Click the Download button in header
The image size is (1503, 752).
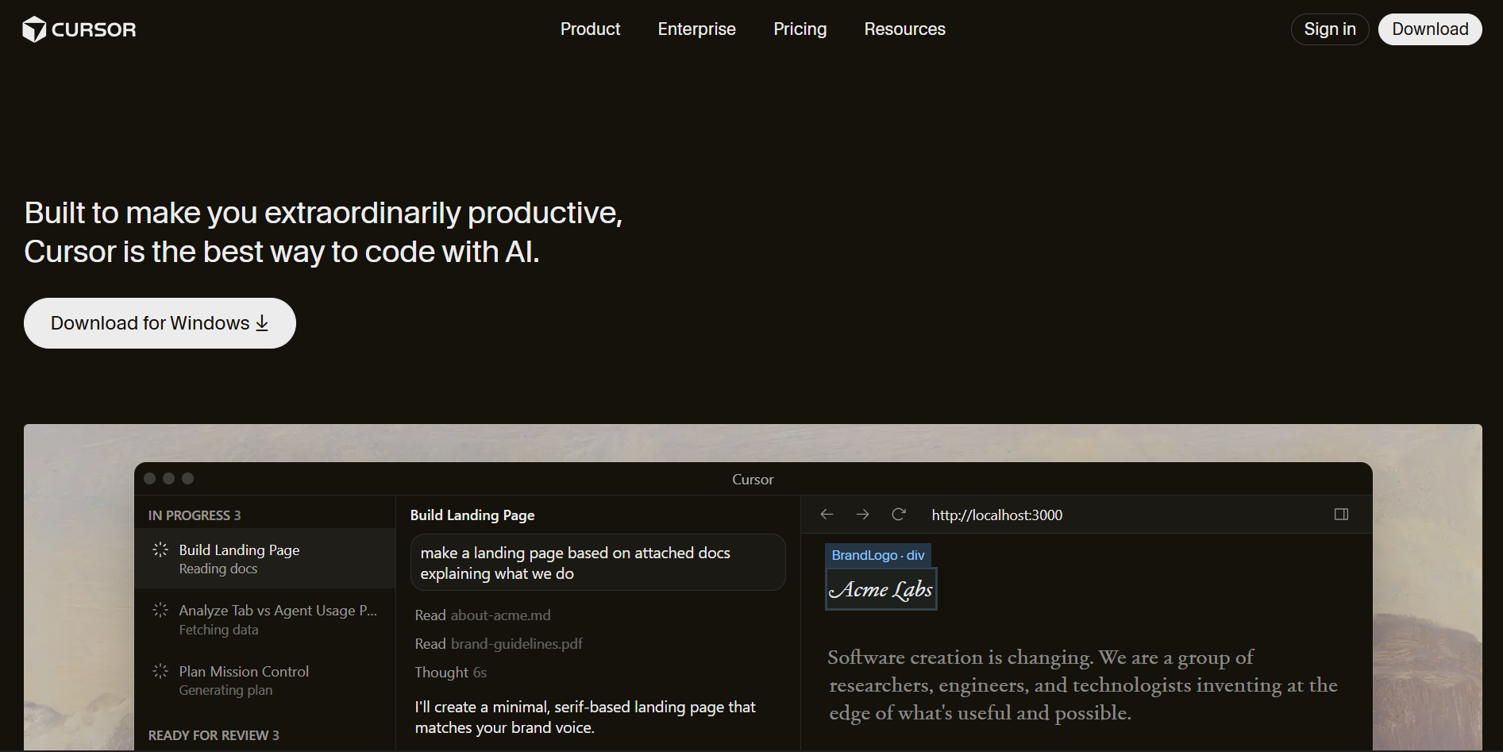click(x=1429, y=29)
